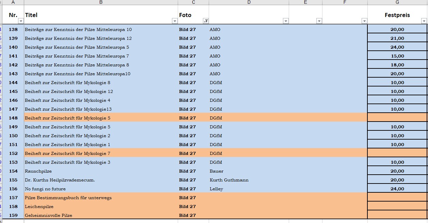Select the Nr. cell containing 152
The image size is (428, 223).
click(x=13, y=154)
